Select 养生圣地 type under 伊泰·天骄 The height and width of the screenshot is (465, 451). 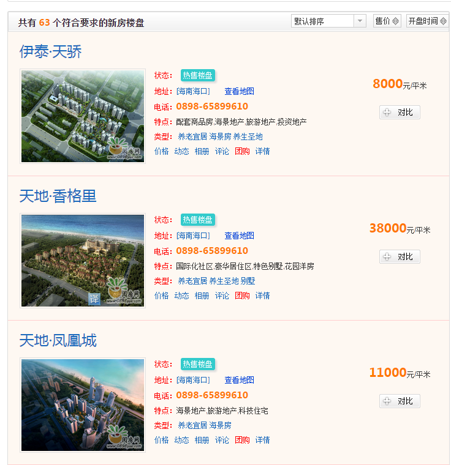point(248,136)
